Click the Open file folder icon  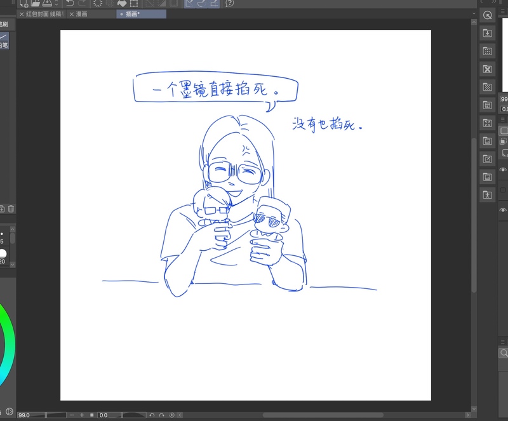(x=36, y=3)
